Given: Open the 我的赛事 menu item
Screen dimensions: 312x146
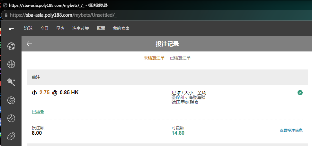Looking at the screenshot, I should pyautogui.click(x=121, y=28).
